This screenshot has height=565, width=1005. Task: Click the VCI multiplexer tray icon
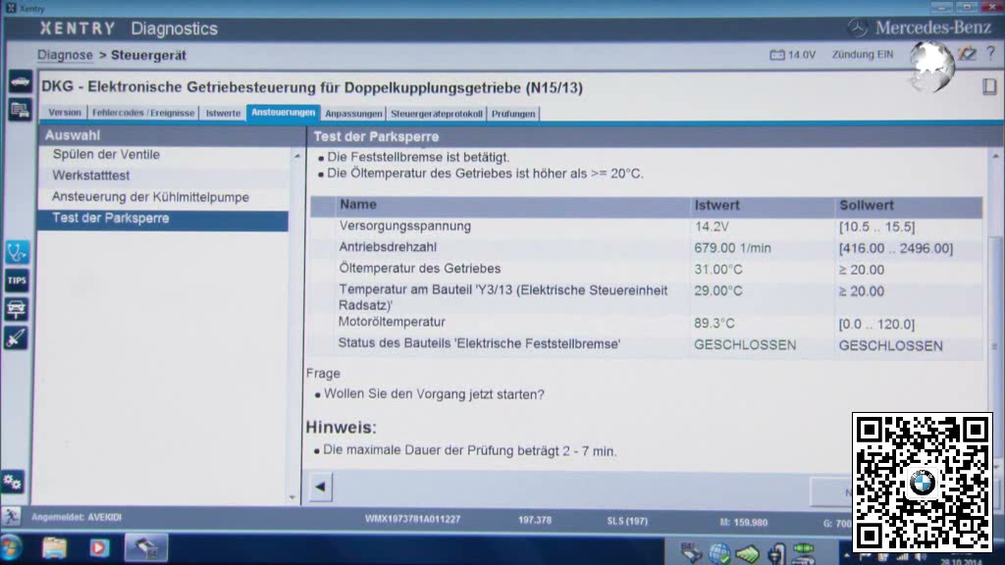tap(805, 553)
